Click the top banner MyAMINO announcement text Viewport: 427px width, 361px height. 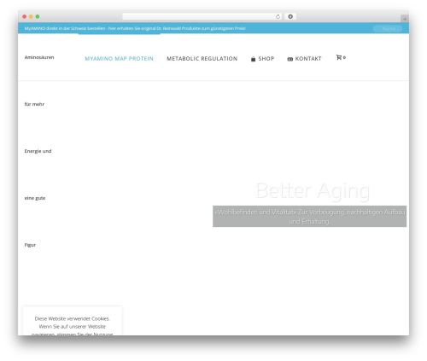pyautogui.click(x=135, y=28)
